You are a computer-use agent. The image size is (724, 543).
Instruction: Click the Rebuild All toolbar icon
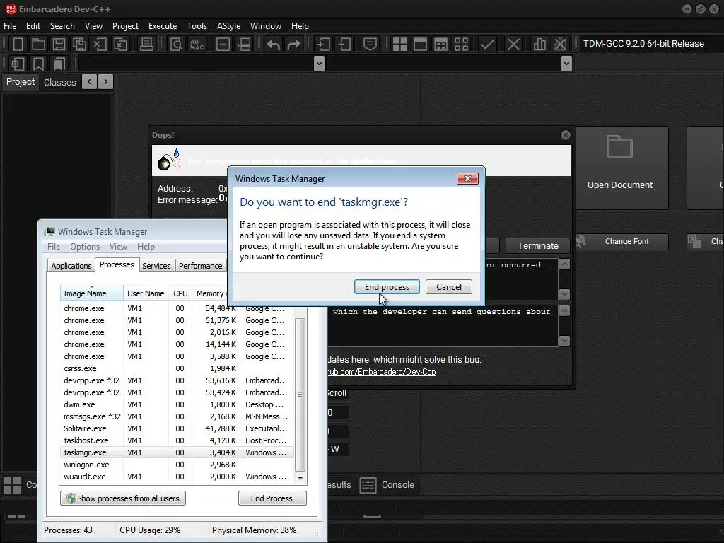(x=461, y=45)
